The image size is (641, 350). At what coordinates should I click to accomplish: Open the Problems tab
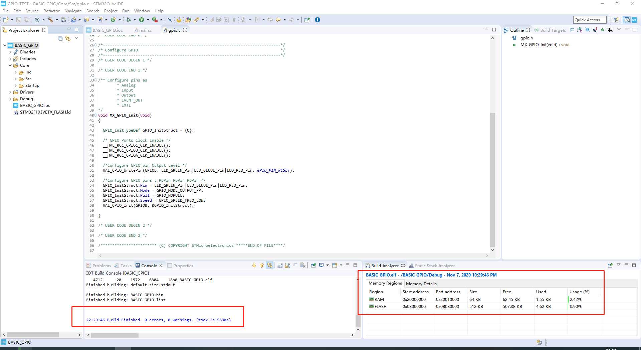coord(98,266)
